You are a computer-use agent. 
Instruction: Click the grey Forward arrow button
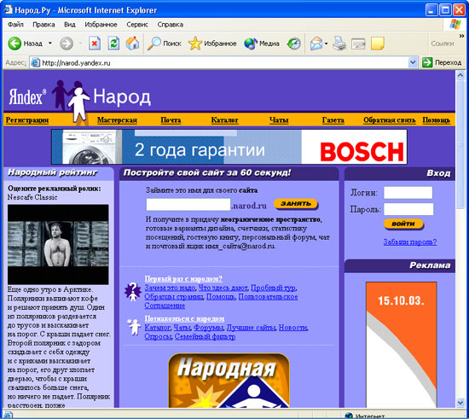tap(67, 44)
